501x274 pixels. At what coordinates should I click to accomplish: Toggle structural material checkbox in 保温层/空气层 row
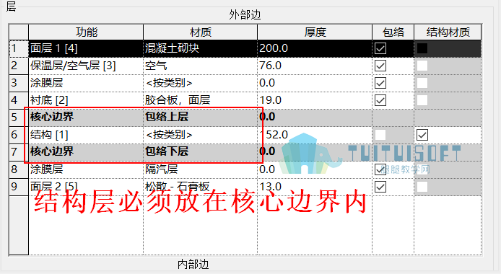(422, 66)
